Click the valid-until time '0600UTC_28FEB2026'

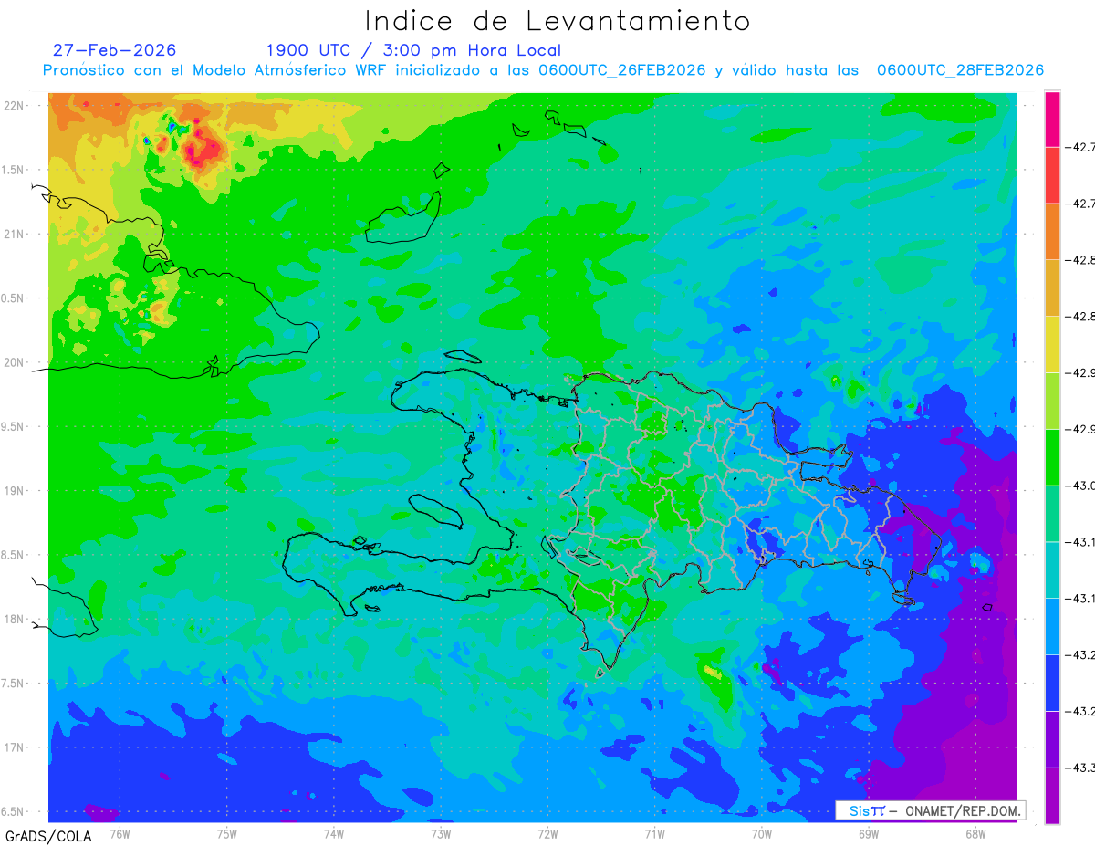point(960,70)
